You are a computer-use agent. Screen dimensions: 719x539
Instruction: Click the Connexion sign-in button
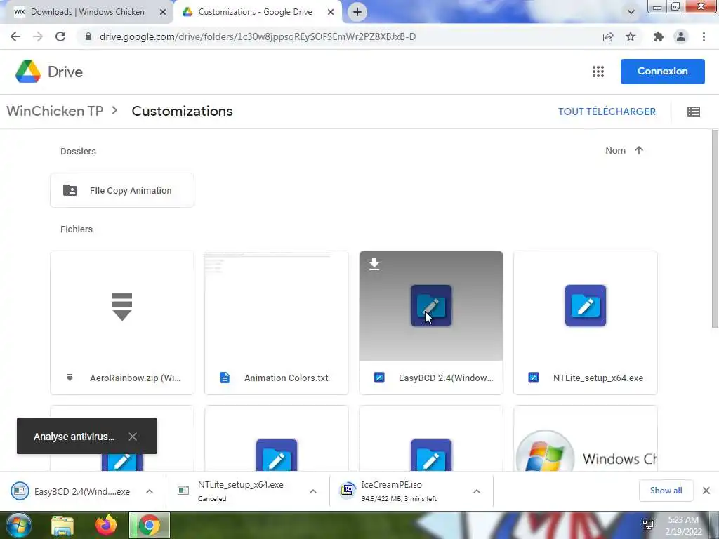click(663, 72)
